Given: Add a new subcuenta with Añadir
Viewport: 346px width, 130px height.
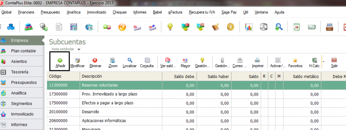Looking at the screenshot, I should click(60, 62).
